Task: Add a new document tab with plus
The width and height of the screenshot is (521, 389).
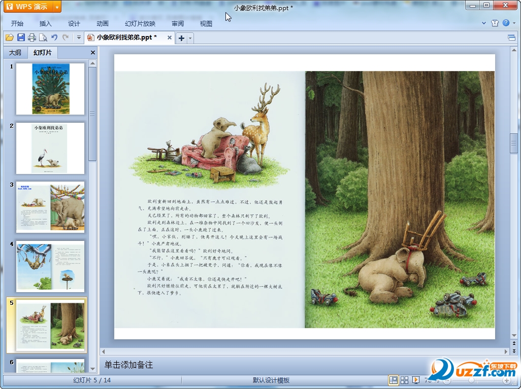Action: point(181,38)
